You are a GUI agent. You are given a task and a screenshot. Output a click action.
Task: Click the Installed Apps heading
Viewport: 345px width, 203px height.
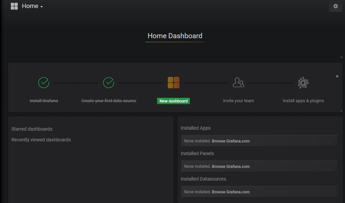(196, 128)
